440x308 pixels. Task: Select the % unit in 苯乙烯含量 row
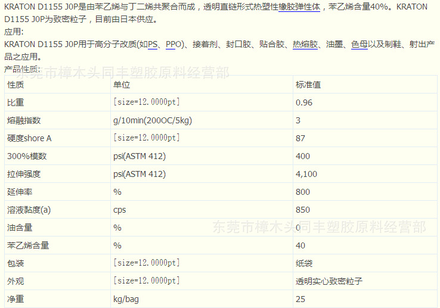pos(117,245)
